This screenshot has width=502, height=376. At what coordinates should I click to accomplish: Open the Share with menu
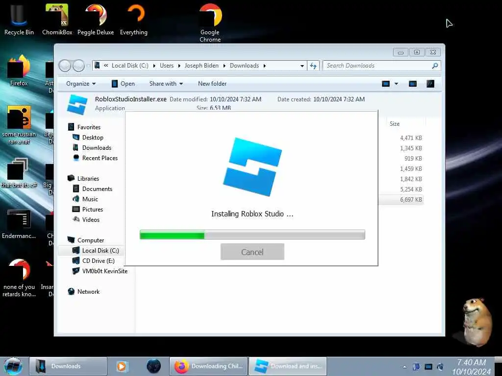tap(166, 84)
